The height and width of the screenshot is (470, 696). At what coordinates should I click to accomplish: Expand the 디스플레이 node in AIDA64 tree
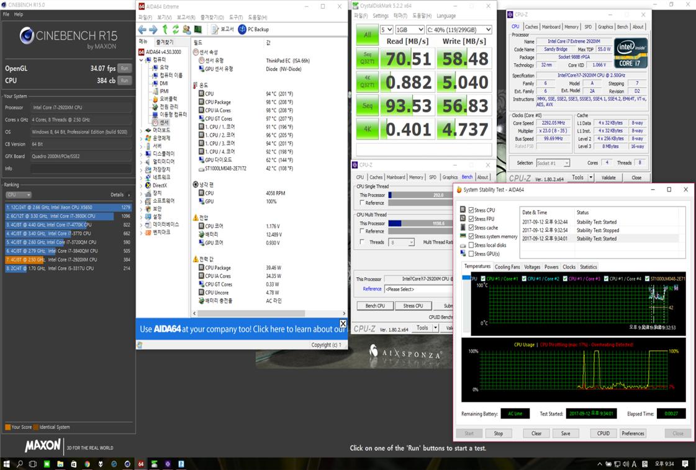[142, 154]
